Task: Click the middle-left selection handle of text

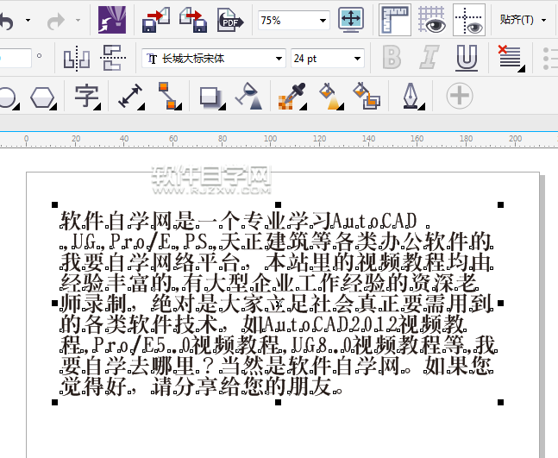Action: point(54,304)
